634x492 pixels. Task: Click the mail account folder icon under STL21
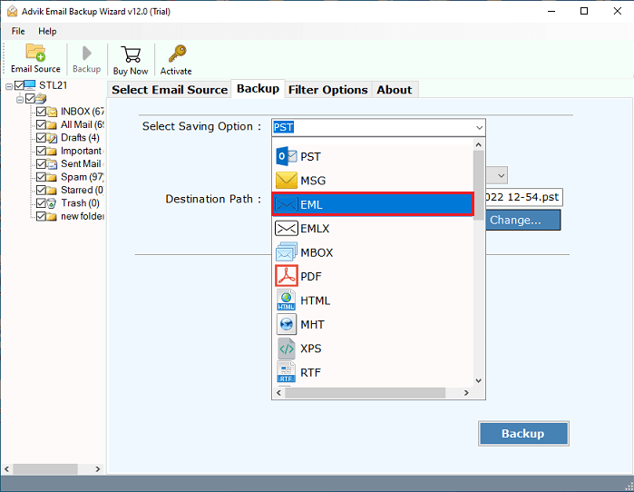41,98
